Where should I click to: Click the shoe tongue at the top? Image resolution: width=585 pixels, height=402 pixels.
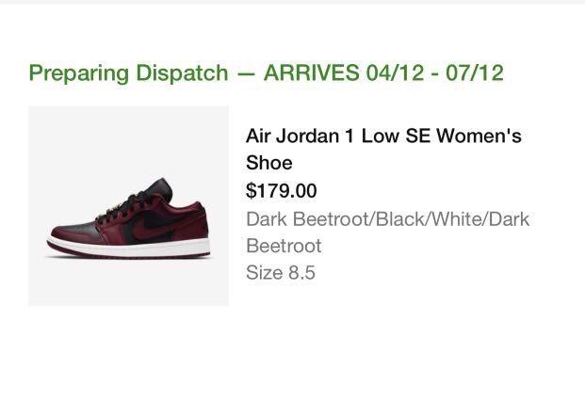(x=161, y=188)
